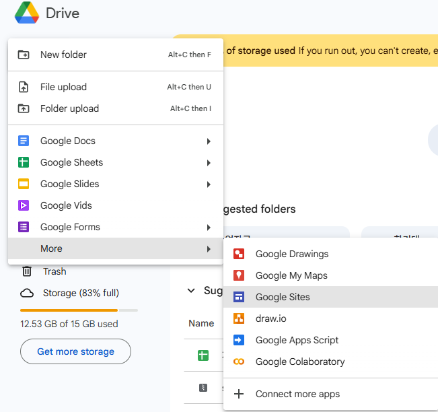438x412 pixels.
Task: Click the Google Docs icon
Action: click(24, 141)
